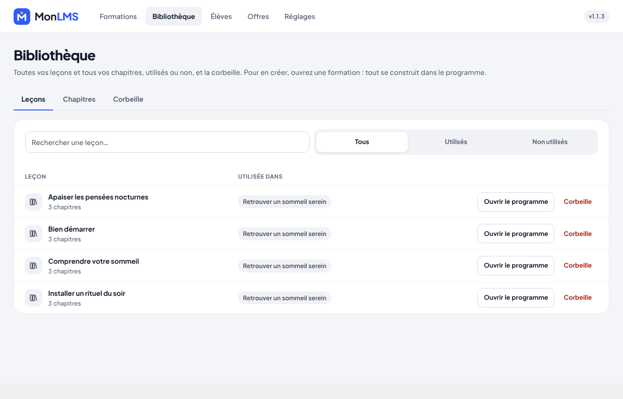Click the formation tag in the Installer un rituel du soir row
Viewport: 623px width, 399px height.
pyautogui.click(x=285, y=298)
